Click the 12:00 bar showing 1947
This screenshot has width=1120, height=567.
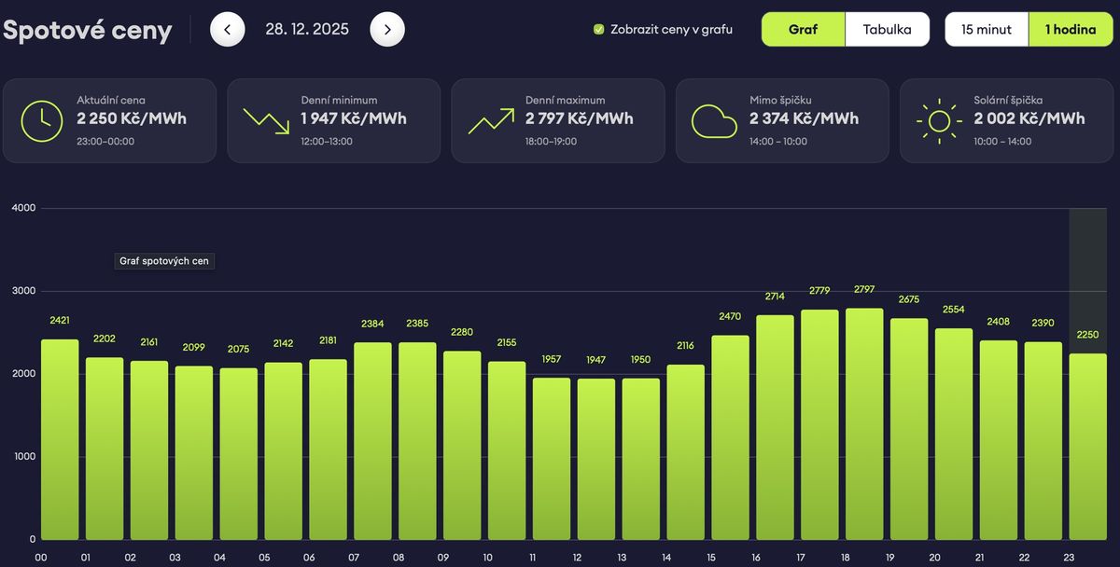[578, 459]
